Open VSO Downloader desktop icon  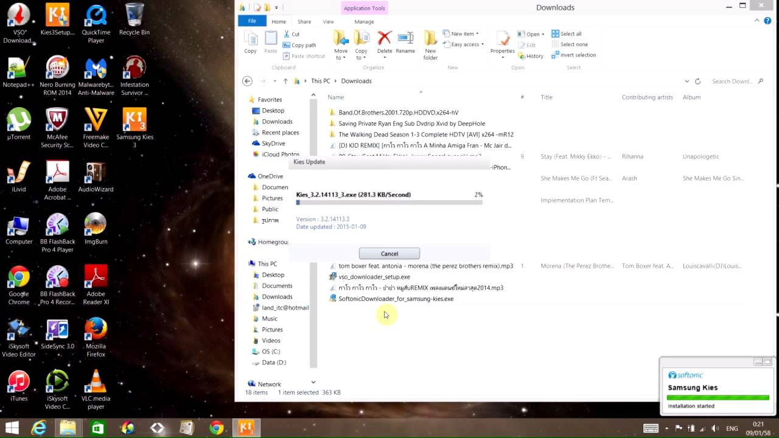point(18,23)
